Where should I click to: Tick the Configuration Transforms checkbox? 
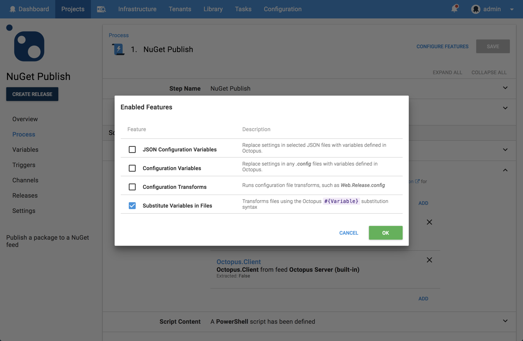pyautogui.click(x=132, y=187)
